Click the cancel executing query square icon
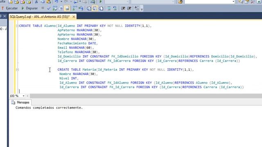Screen dimensions: 262x147 (x=43, y=8)
